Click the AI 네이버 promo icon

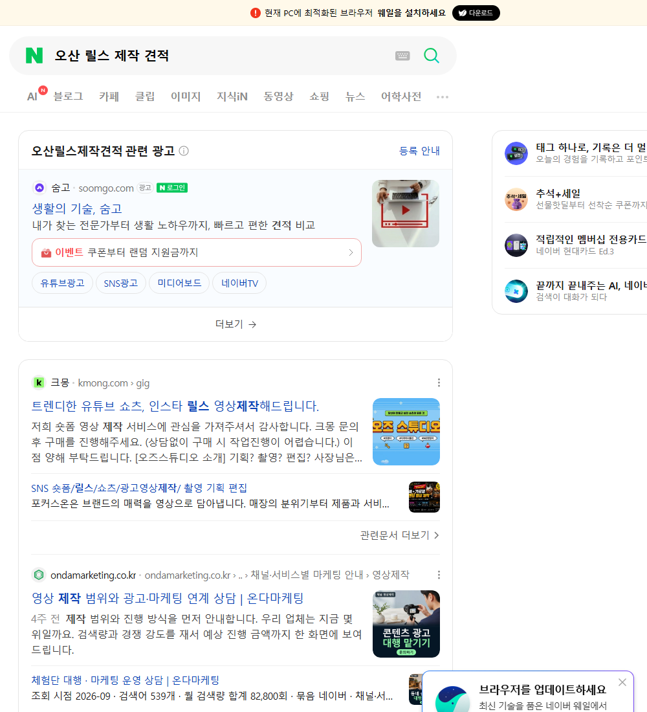click(x=516, y=291)
